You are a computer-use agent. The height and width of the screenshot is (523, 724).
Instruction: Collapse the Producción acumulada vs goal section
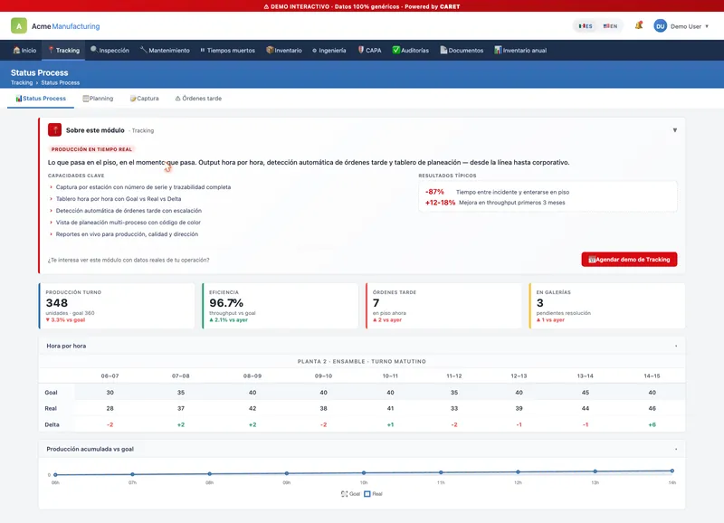pyautogui.click(x=676, y=449)
